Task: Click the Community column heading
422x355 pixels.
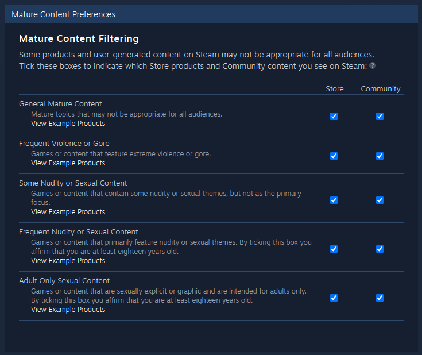Action: coord(381,89)
